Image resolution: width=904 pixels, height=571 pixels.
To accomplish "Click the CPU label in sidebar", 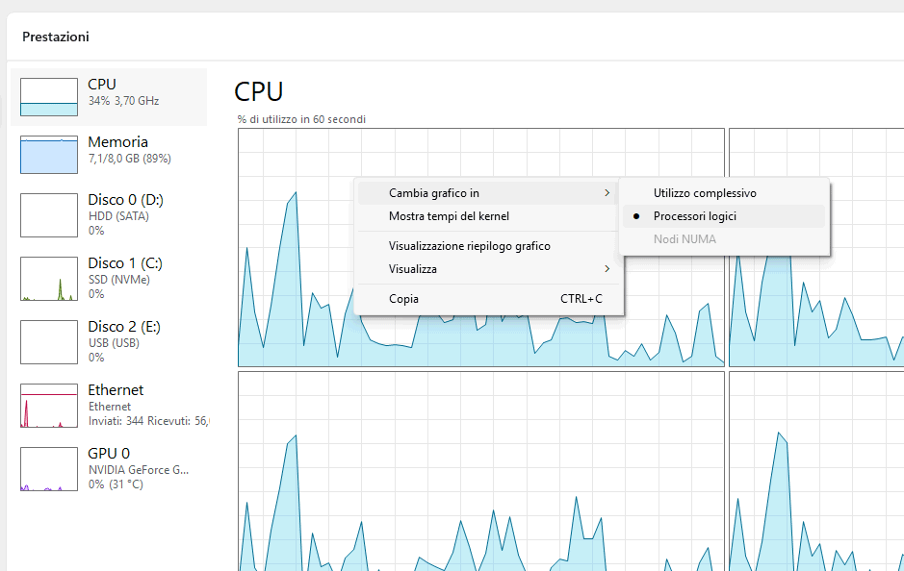I will tap(102, 84).
